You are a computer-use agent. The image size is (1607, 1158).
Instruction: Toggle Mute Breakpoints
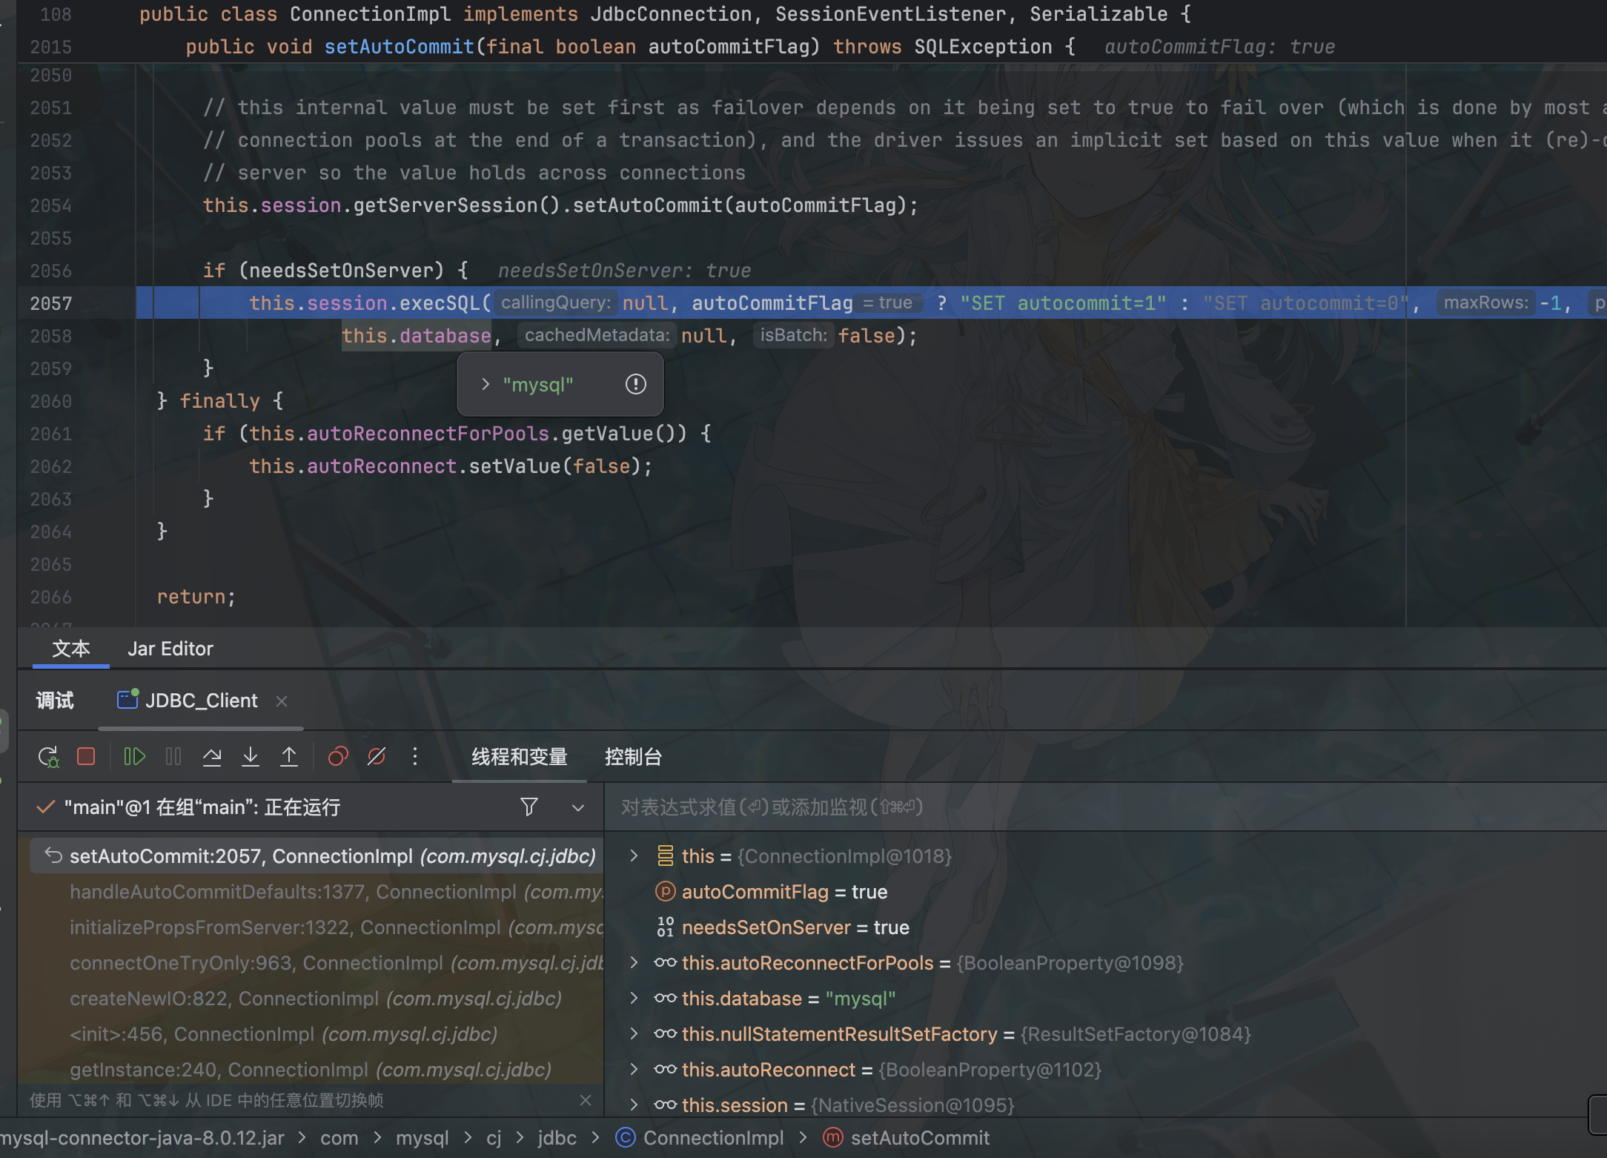[x=377, y=757]
